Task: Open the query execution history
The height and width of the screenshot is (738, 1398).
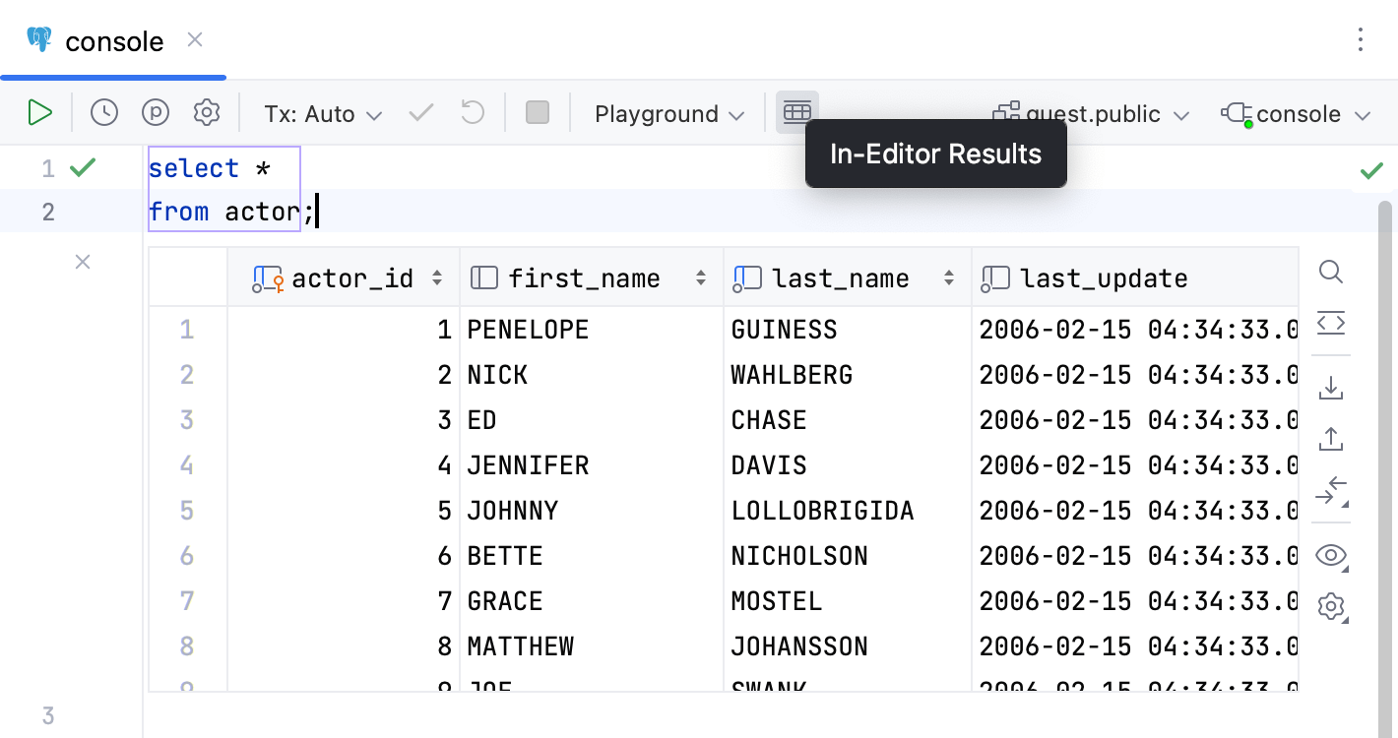Action: click(x=103, y=112)
